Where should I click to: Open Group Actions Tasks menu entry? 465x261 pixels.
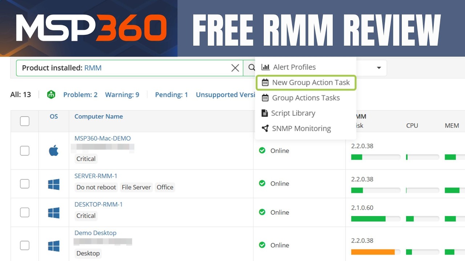[x=305, y=98]
